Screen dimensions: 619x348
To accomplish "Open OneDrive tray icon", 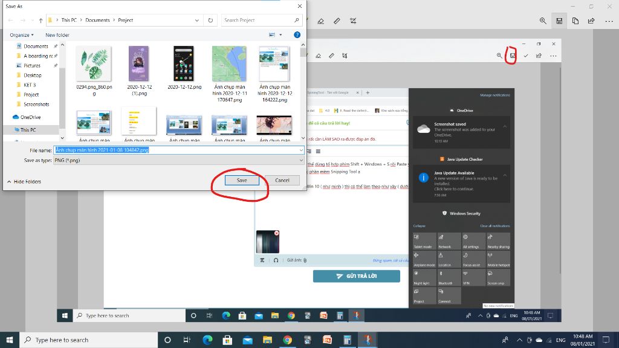I will 539,340.
